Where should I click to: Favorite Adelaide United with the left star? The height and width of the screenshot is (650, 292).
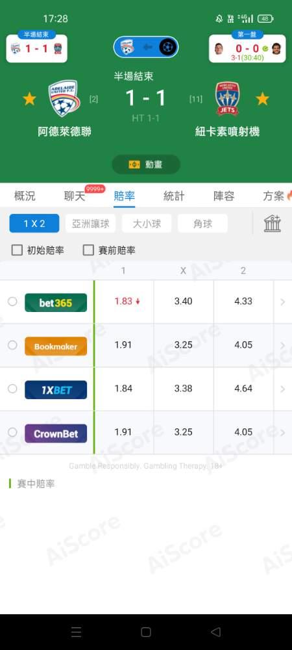tap(29, 99)
